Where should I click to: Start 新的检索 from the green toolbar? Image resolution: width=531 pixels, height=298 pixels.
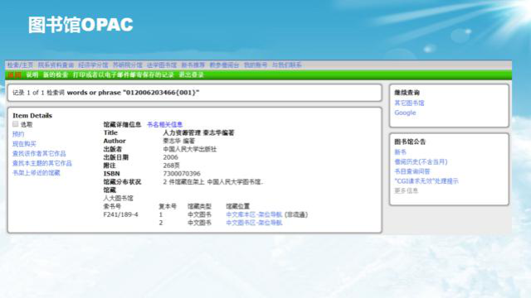(56, 75)
